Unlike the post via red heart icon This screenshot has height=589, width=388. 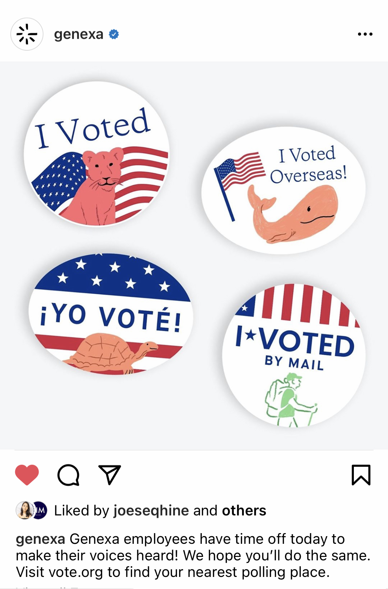[27, 475]
